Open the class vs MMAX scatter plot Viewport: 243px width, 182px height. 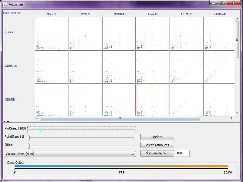tap(119, 33)
